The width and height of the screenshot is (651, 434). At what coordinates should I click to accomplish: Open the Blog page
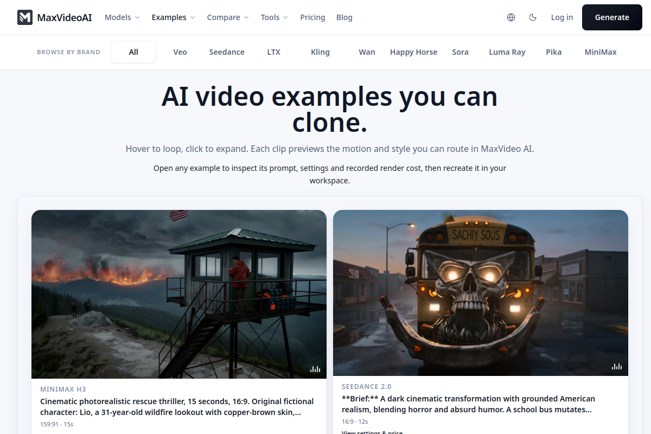pos(344,17)
